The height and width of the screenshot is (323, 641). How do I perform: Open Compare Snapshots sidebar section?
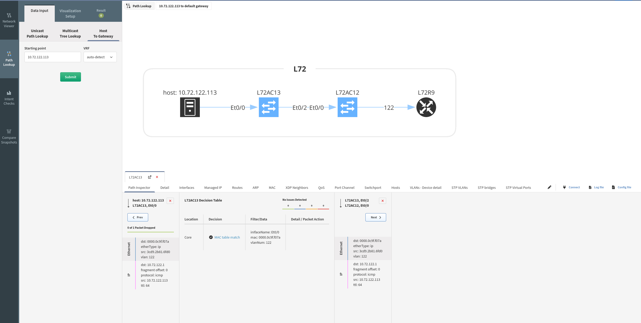[x=9, y=137]
